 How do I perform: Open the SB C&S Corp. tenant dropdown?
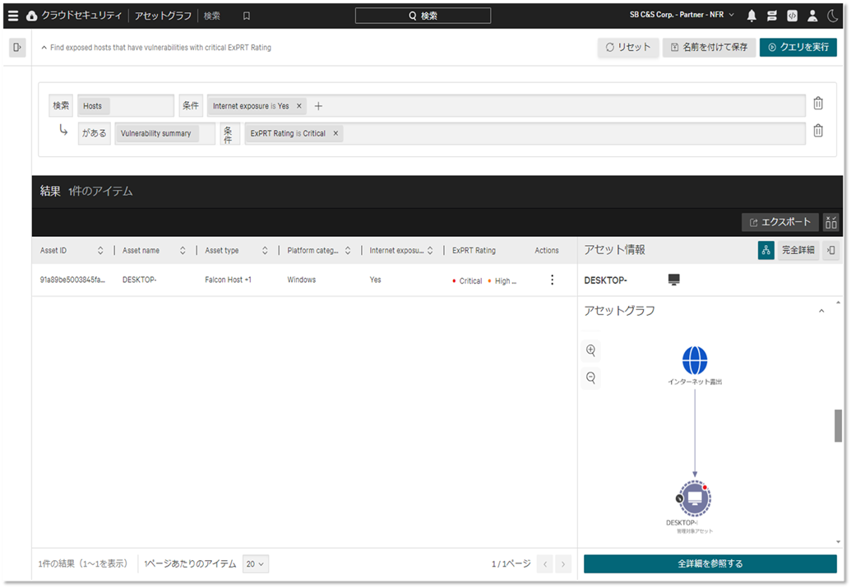(x=682, y=16)
